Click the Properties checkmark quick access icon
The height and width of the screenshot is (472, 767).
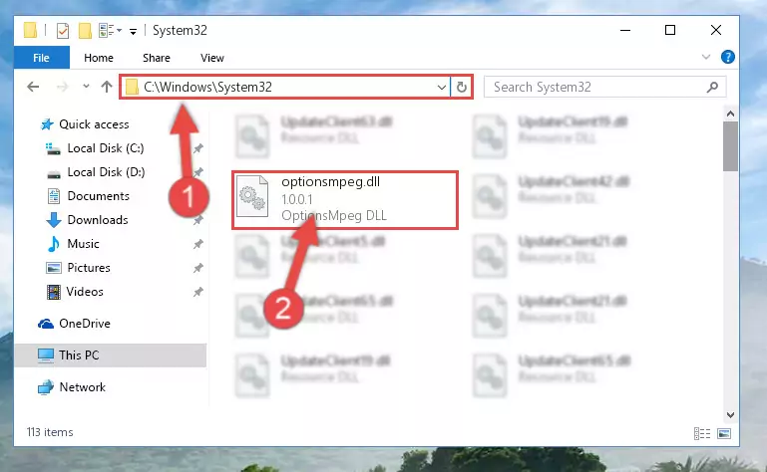pyautogui.click(x=63, y=31)
